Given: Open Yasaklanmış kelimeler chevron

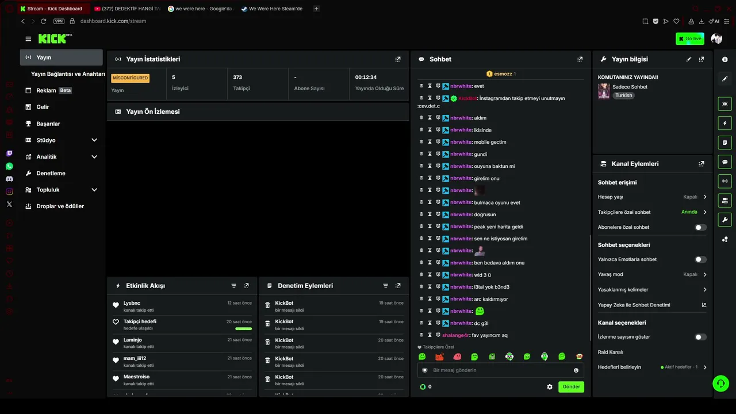Looking at the screenshot, I should [705, 290].
